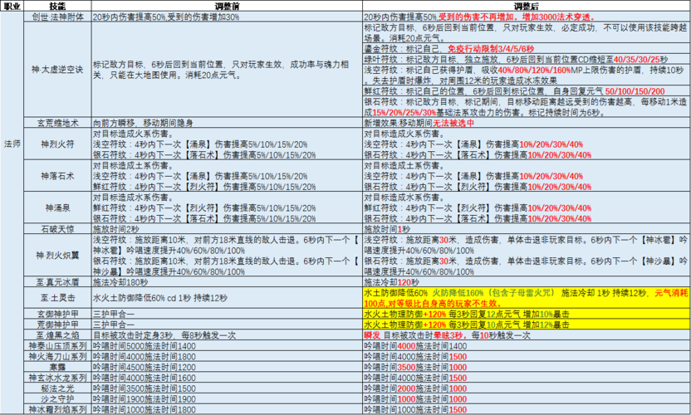Select the 神火海刀山系列 skill cell
Image resolution: width=691 pixels, height=415 pixels.
58,356
